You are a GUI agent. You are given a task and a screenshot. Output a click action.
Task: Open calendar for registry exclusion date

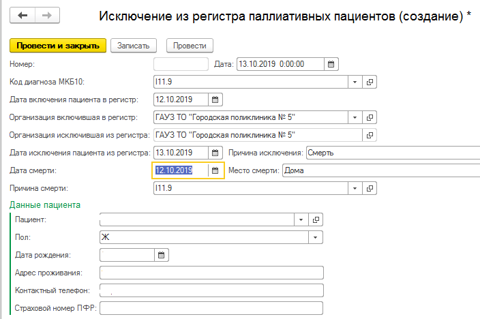pyautogui.click(x=215, y=153)
